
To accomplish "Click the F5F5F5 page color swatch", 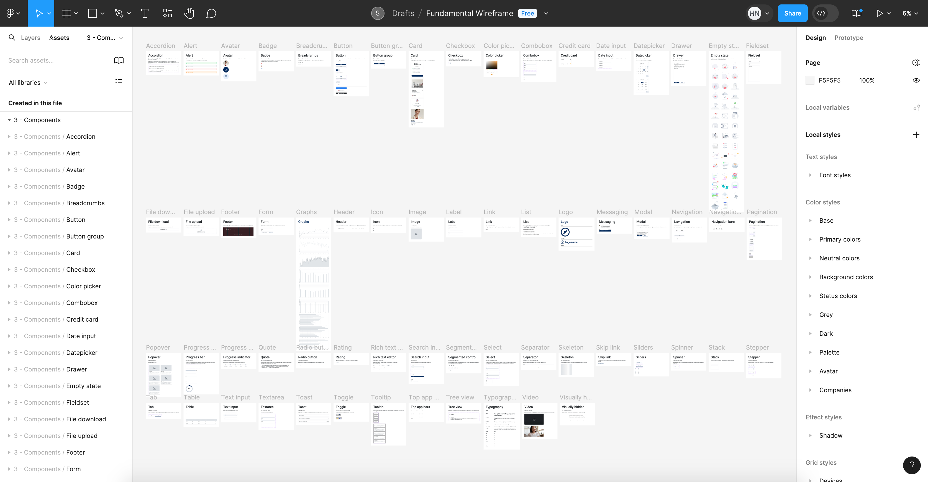I will tap(810, 80).
